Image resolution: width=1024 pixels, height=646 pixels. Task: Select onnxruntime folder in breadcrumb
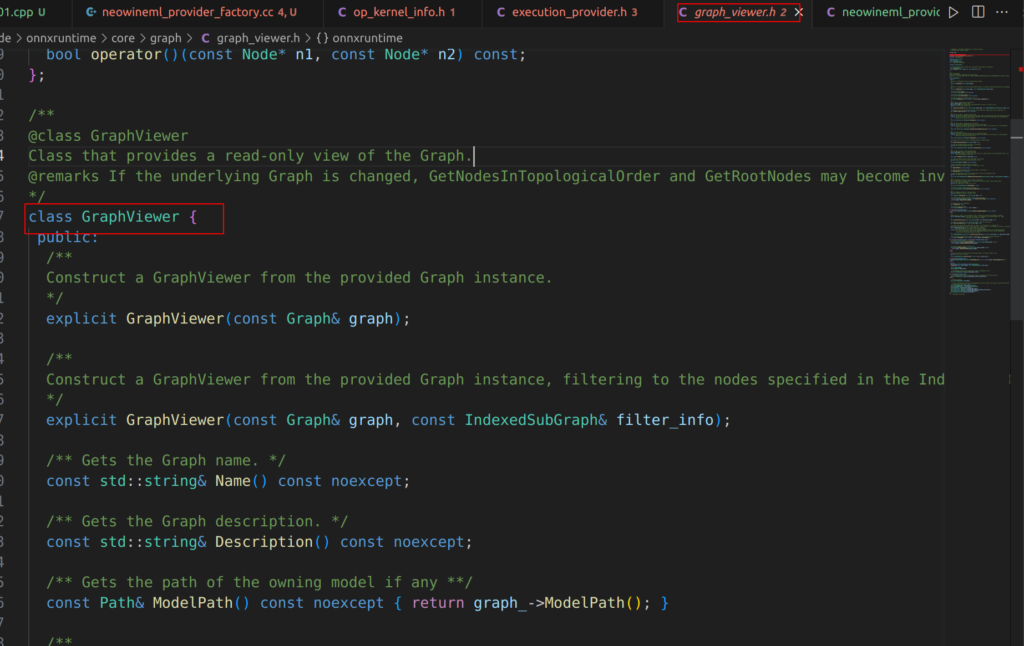click(61, 38)
